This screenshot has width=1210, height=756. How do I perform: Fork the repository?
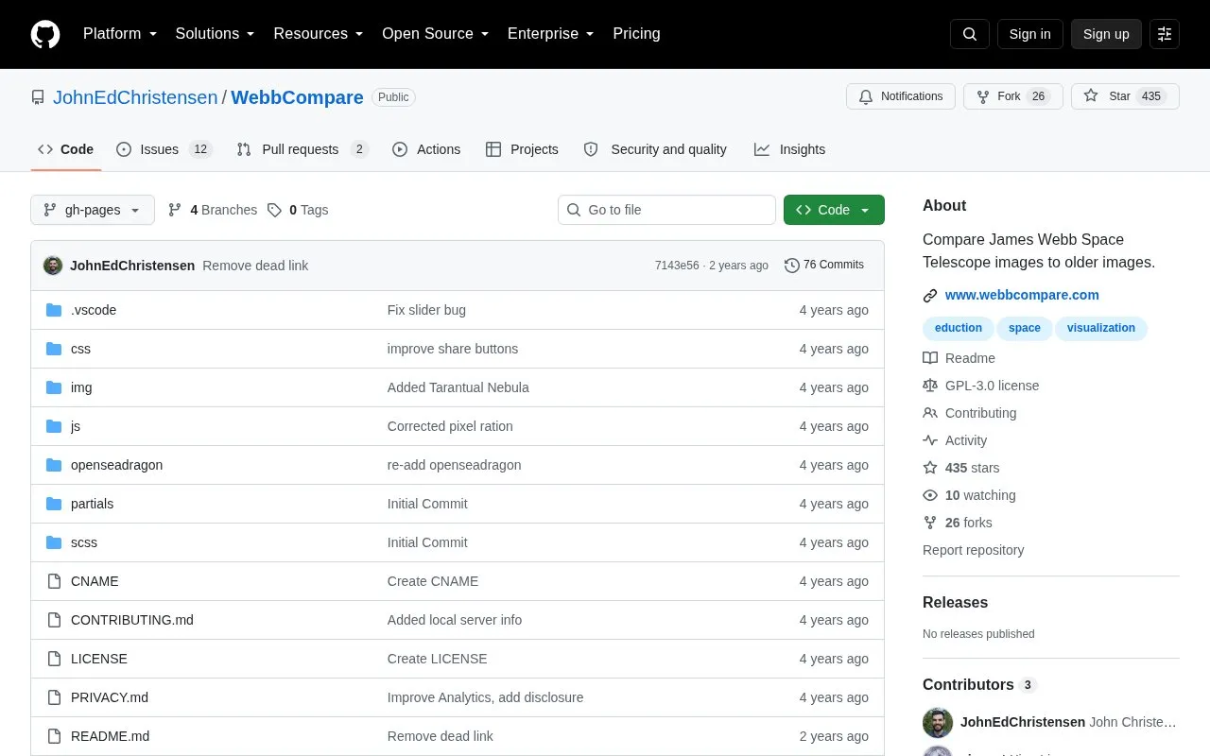click(1013, 96)
